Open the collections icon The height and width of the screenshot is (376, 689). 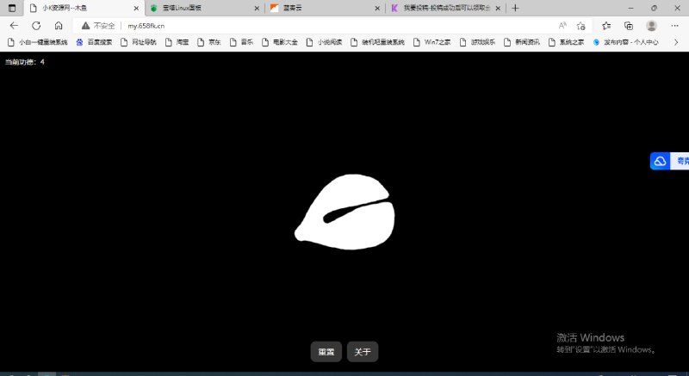tap(629, 26)
